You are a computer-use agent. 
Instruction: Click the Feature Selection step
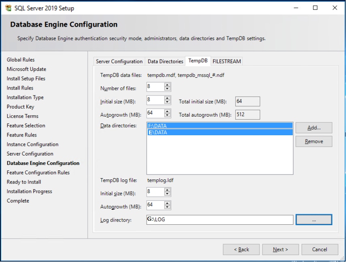pos(26,126)
